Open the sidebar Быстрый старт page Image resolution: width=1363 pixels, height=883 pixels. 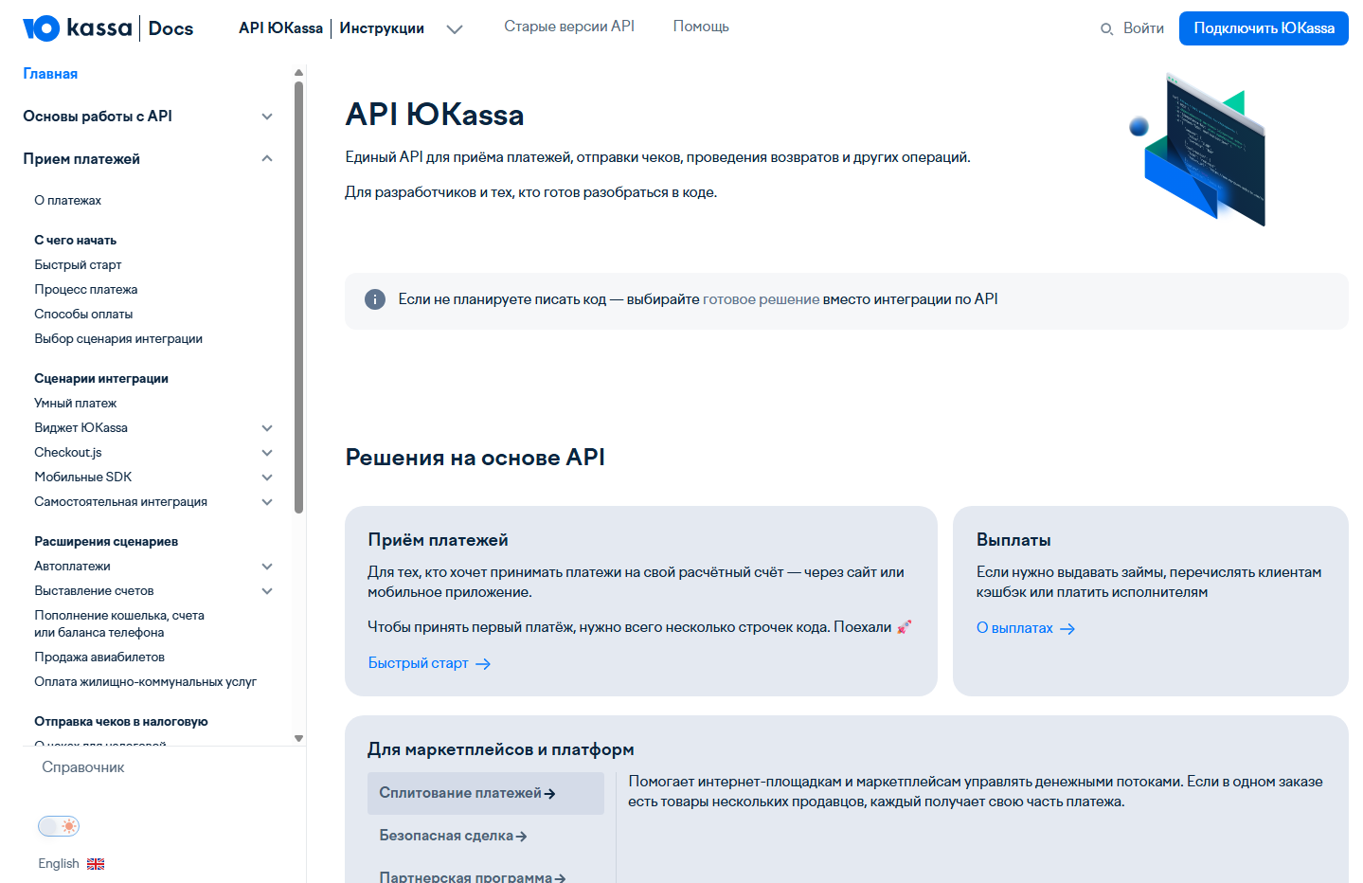pos(78,265)
